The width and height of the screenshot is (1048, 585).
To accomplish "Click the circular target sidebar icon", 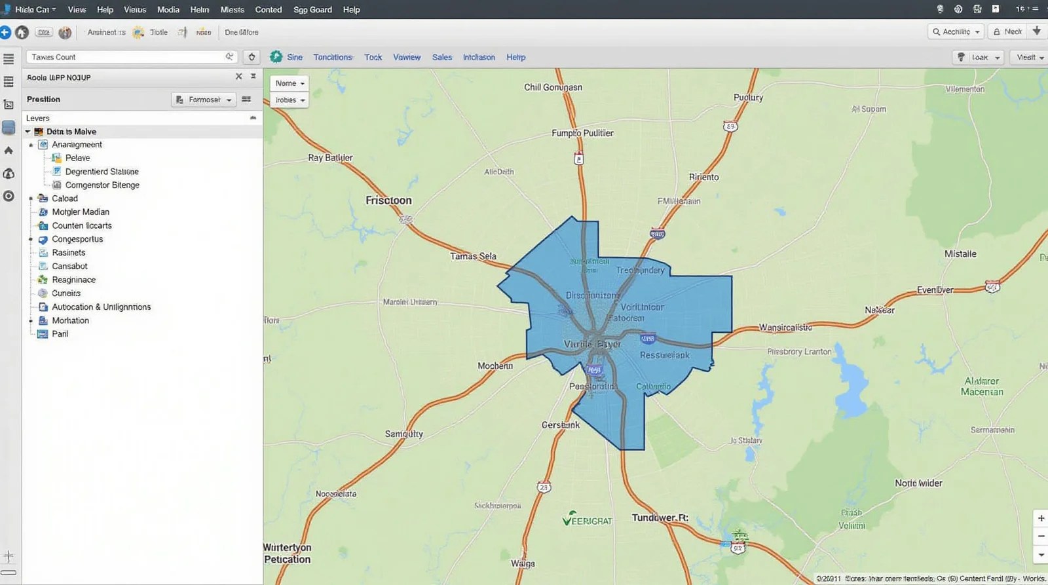I will point(9,196).
